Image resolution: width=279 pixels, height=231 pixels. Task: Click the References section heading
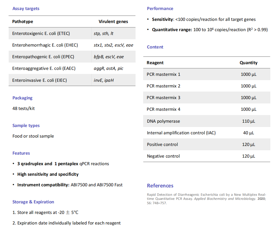point(160,186)
